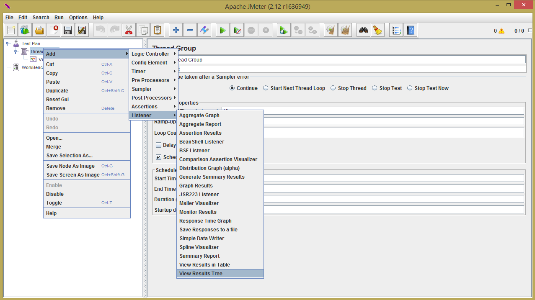Click the Undo arrow toolbar icon
Viewport: 535px width, 300px height.
(101, 30)
